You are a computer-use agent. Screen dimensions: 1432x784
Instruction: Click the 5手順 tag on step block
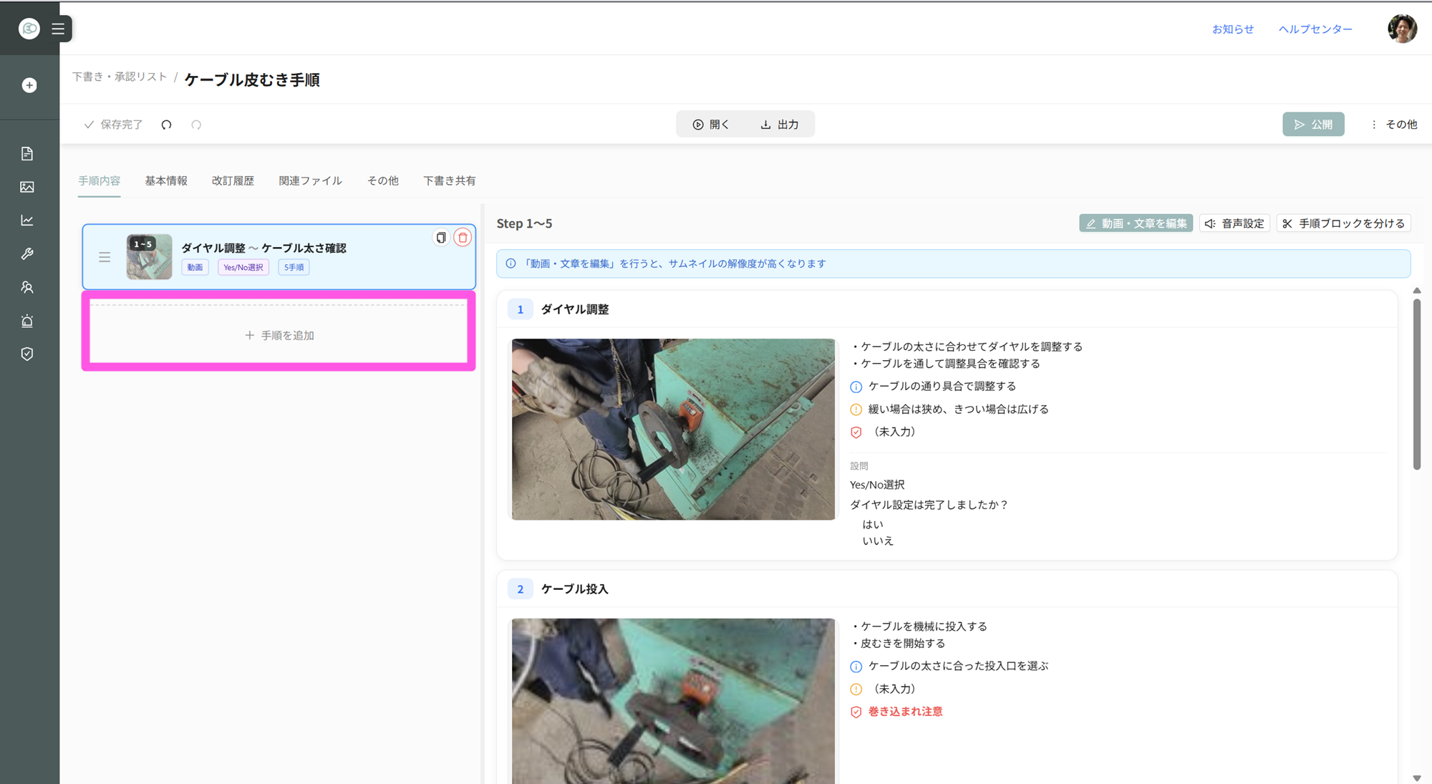tap(294, 267)
